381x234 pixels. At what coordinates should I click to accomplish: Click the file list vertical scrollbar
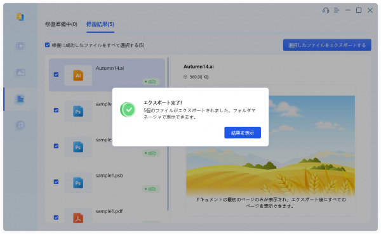pyautogui.click(x=168, y=134)
